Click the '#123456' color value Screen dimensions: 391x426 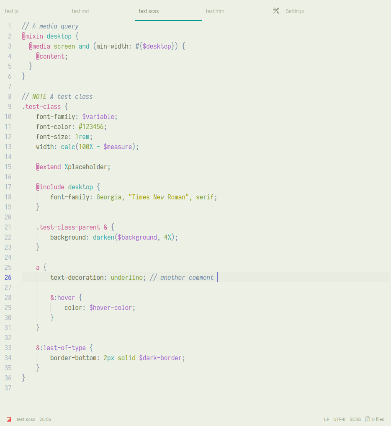coord(91,127)
